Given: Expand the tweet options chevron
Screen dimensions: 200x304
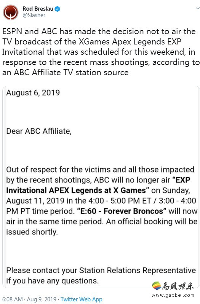Looking at the screenshot, I should tap(197, 8).
